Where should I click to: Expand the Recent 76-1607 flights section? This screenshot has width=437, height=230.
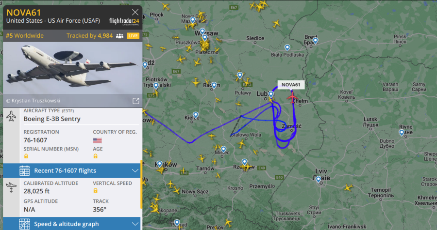coord(72,170)
